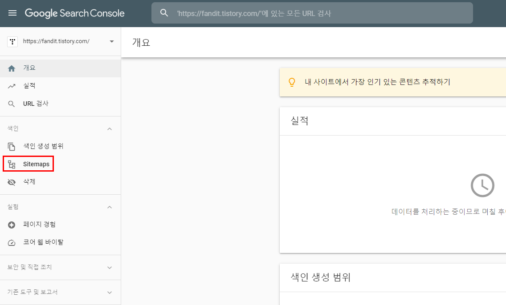
Task: Click the plus-circle icon beside 페이지 경험
Action: pos(12,225)
